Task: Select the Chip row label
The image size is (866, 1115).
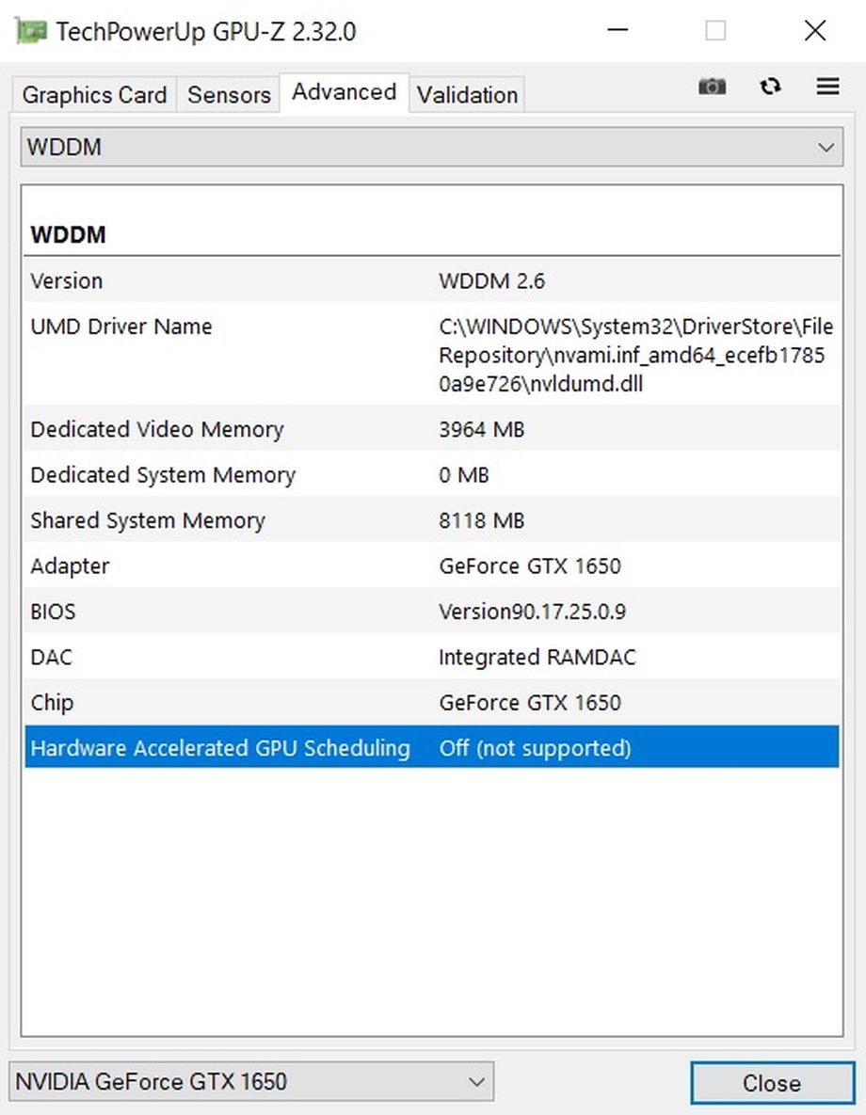Action: coord(52,703)
